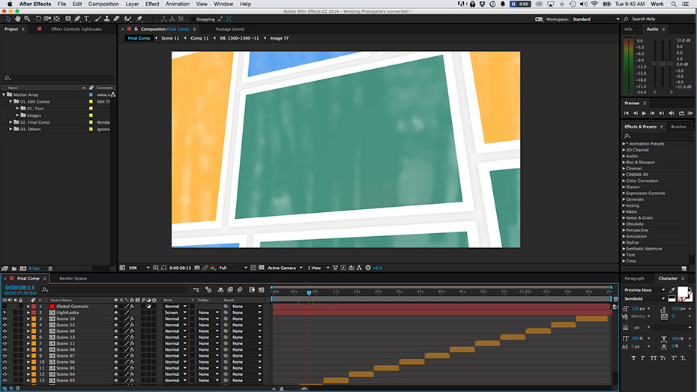This screenshot has height=392, width=697.
Task: Select the Pen tool
Action: point(78,19)
